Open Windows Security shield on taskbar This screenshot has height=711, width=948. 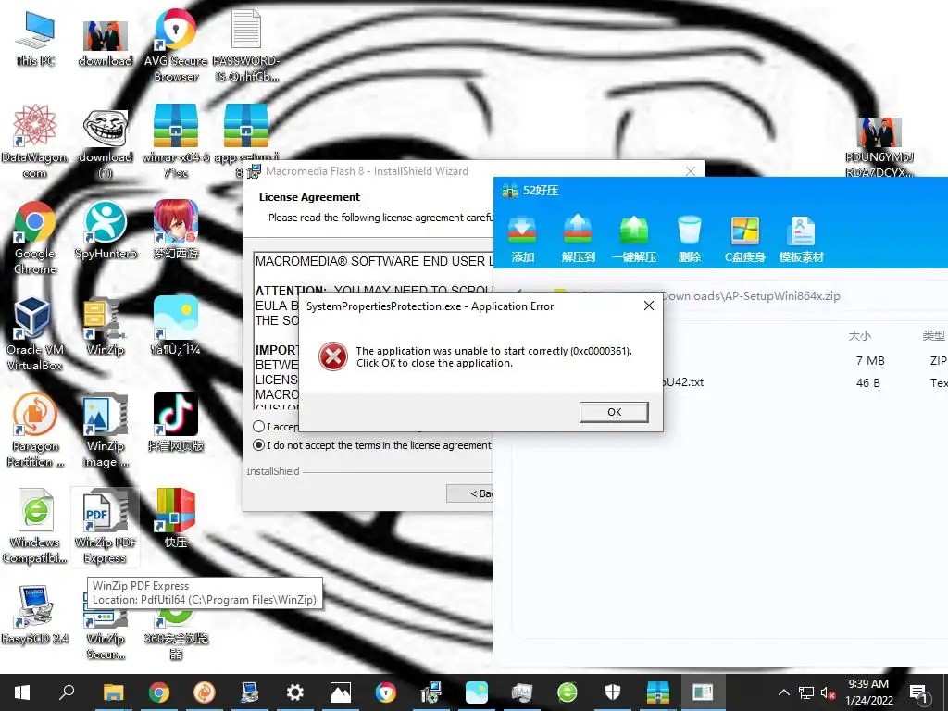tap(613, 692)
